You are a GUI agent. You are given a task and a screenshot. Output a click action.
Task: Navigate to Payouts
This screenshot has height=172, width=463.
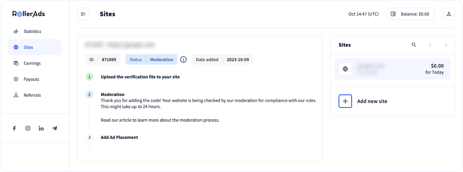pos(31,79)
